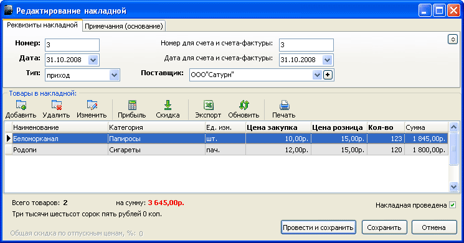Click the Печать printer icon
Image resolution: width=464 pixels, height=243 pixels.
coord(284,105)
